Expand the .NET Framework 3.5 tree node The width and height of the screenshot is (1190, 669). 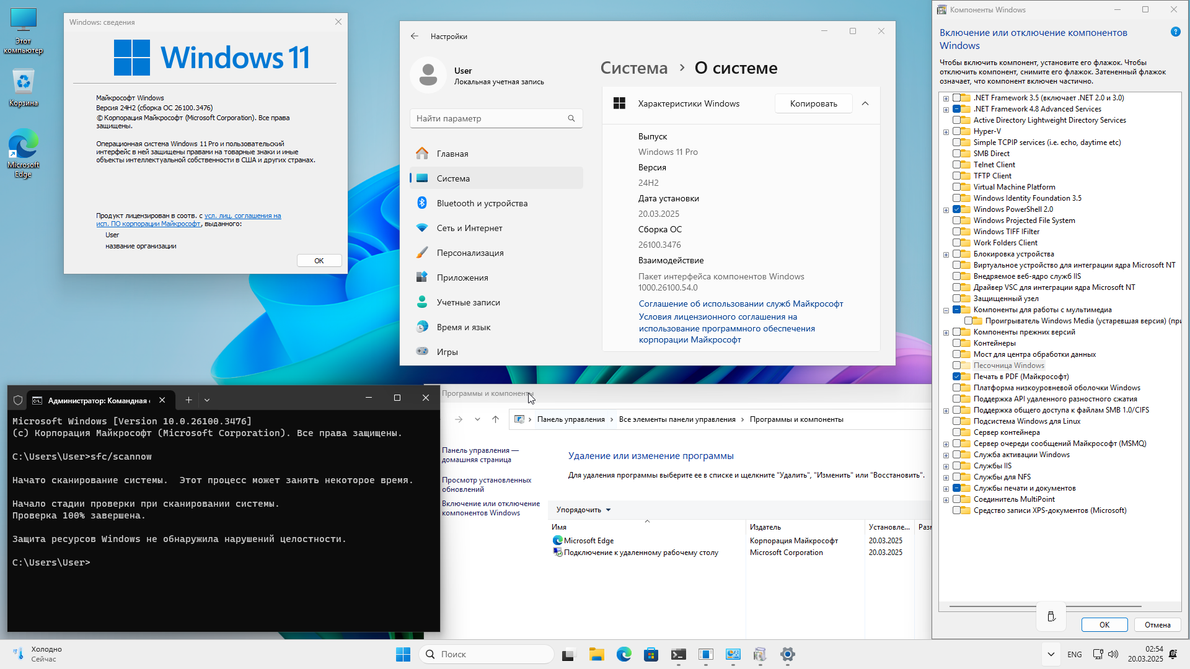(946, 98)
